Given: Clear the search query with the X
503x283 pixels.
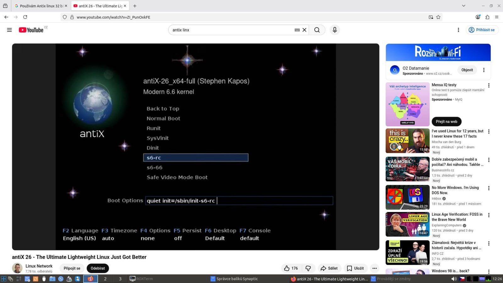Looking at the screenshot, I should (x=304, y=30).
